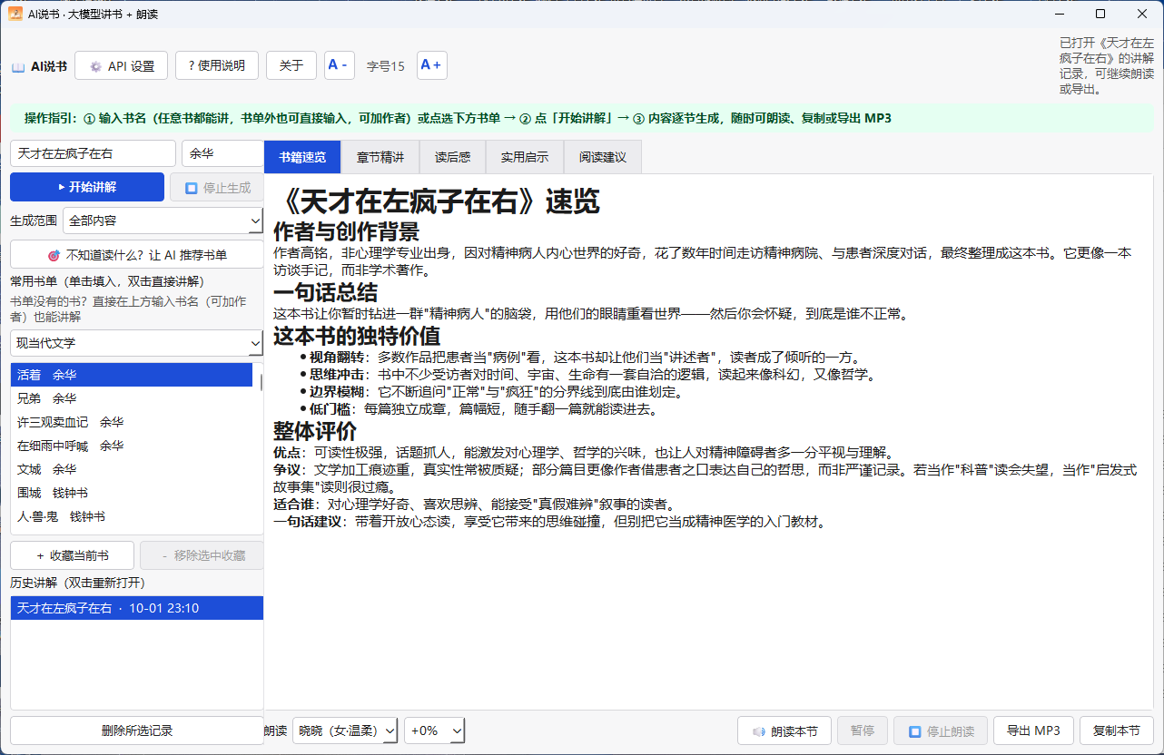The height and width of the screenshot is (755, 1164).
Task: Click the 停止生成 stop button
Action: click(216, 187)
